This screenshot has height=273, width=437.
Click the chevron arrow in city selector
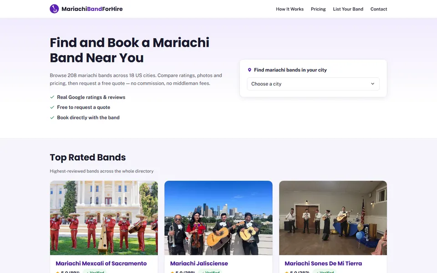tap(373, 84)
